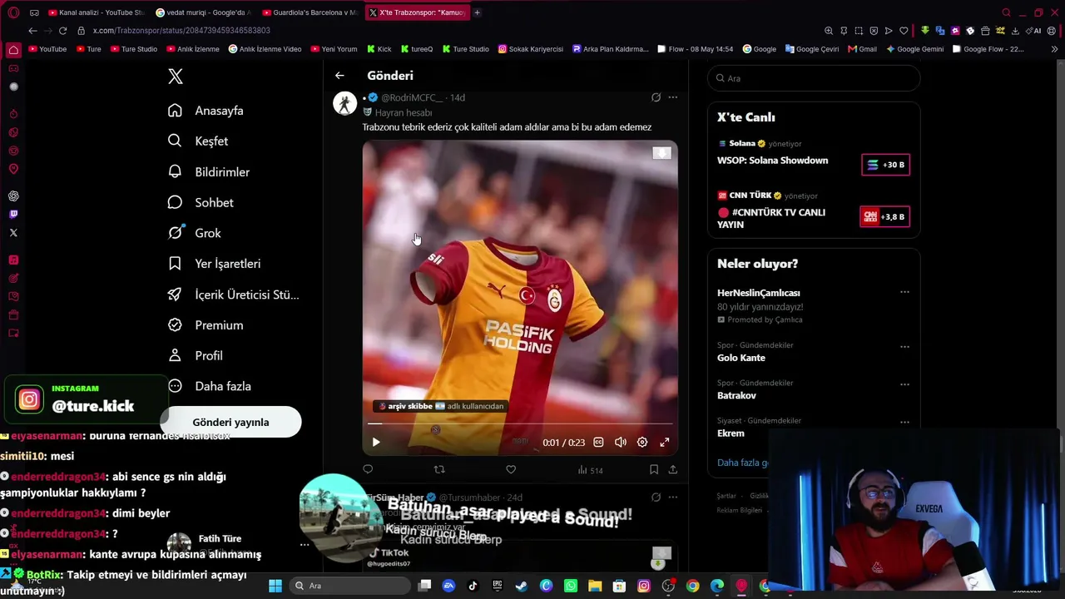Open the Ekrem trend
The height and width of the screenshot is (599, 1065).
coord(731,433)
